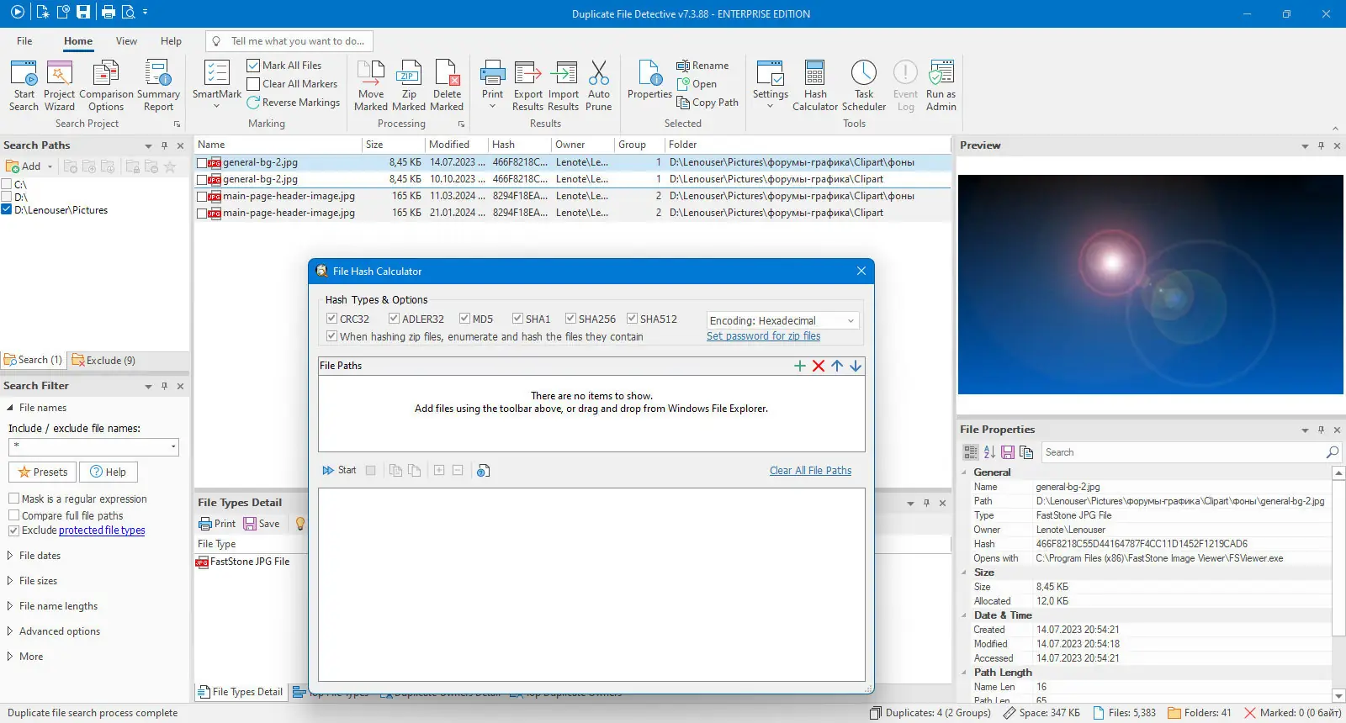Open the Settings dropdown in the ribbon

(x=771, y=85)
